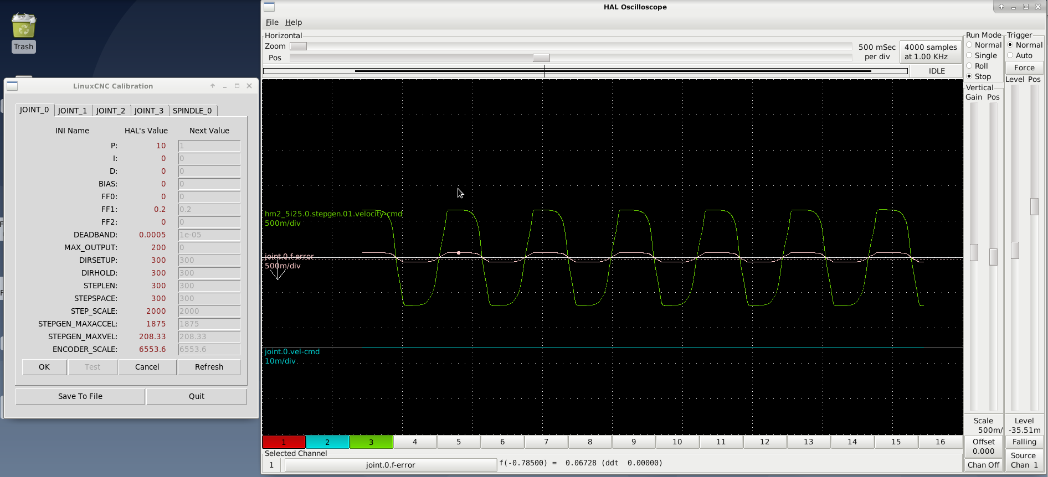Click the P: Next Value input field

(x=209, y=146)
